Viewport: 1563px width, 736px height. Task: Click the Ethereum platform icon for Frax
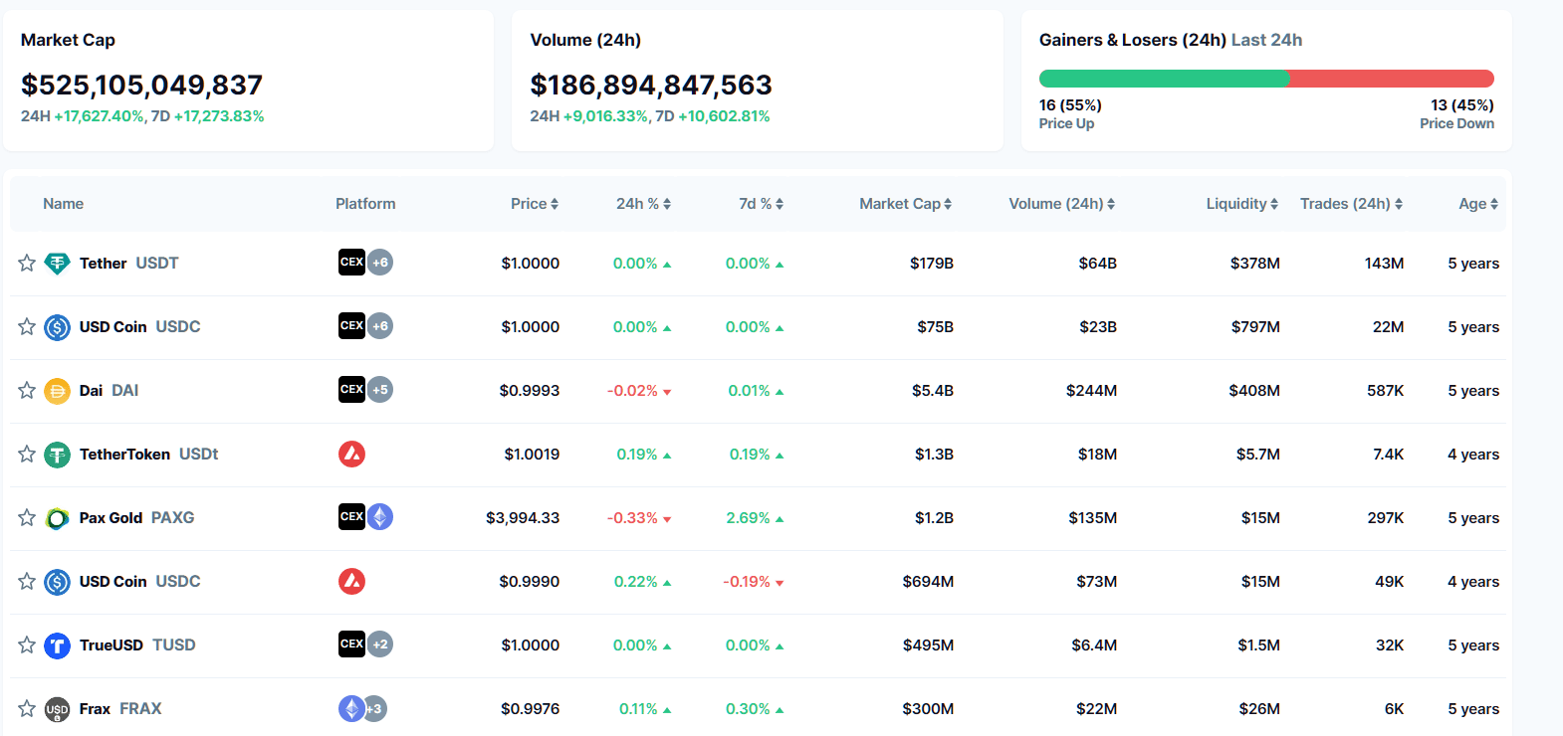(x=350, y=708)
